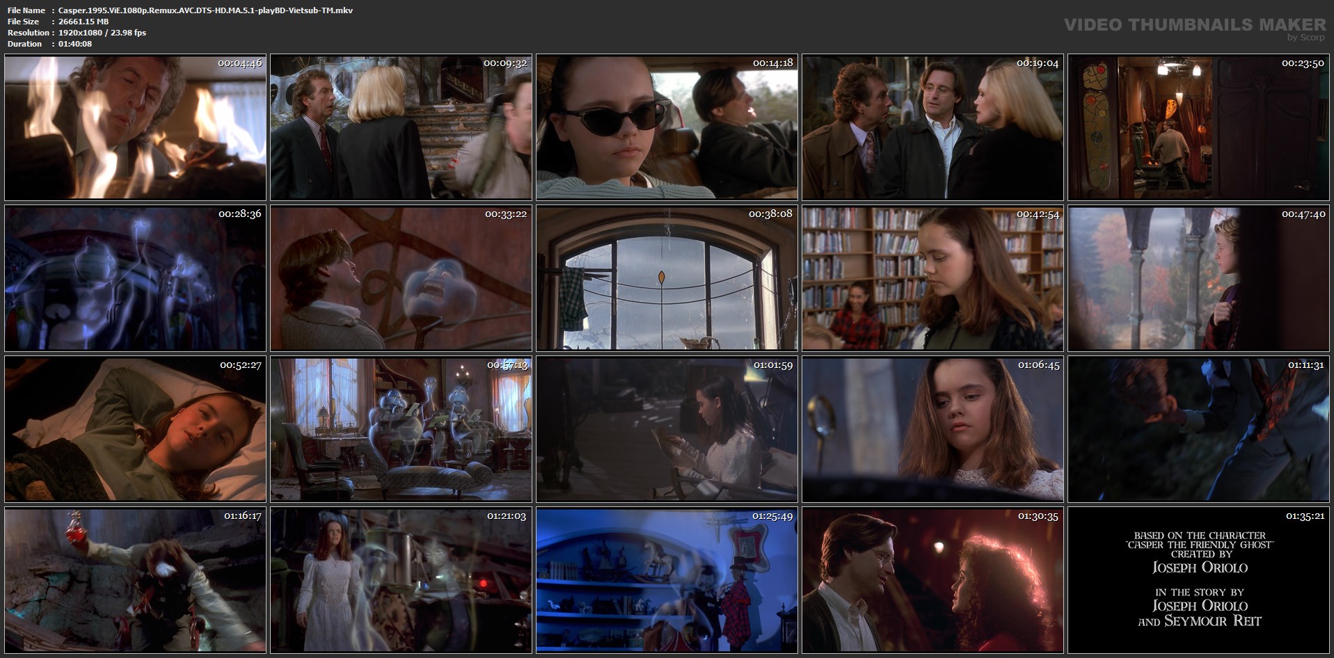
Task: Open the frame stamped 00:33:22
Action: click(401, 278)
